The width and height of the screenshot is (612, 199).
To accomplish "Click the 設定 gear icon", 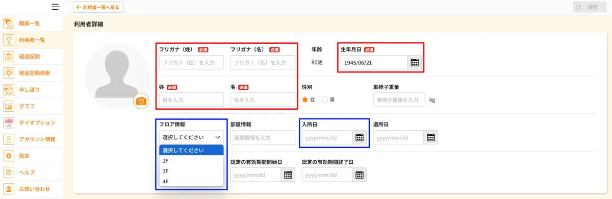I will tap(9, 156).
